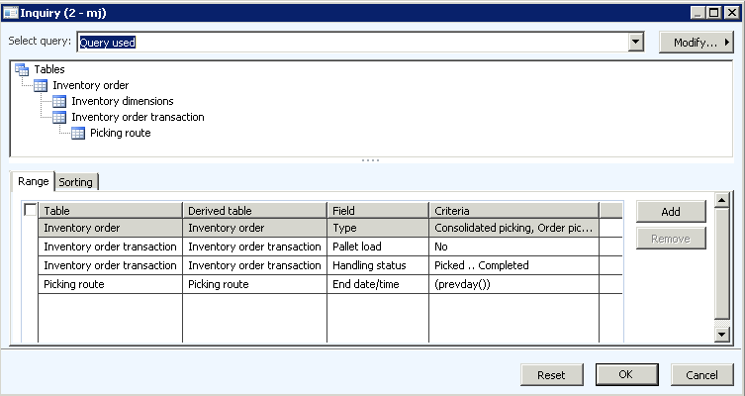Click the Reset button

coord(551,375)
